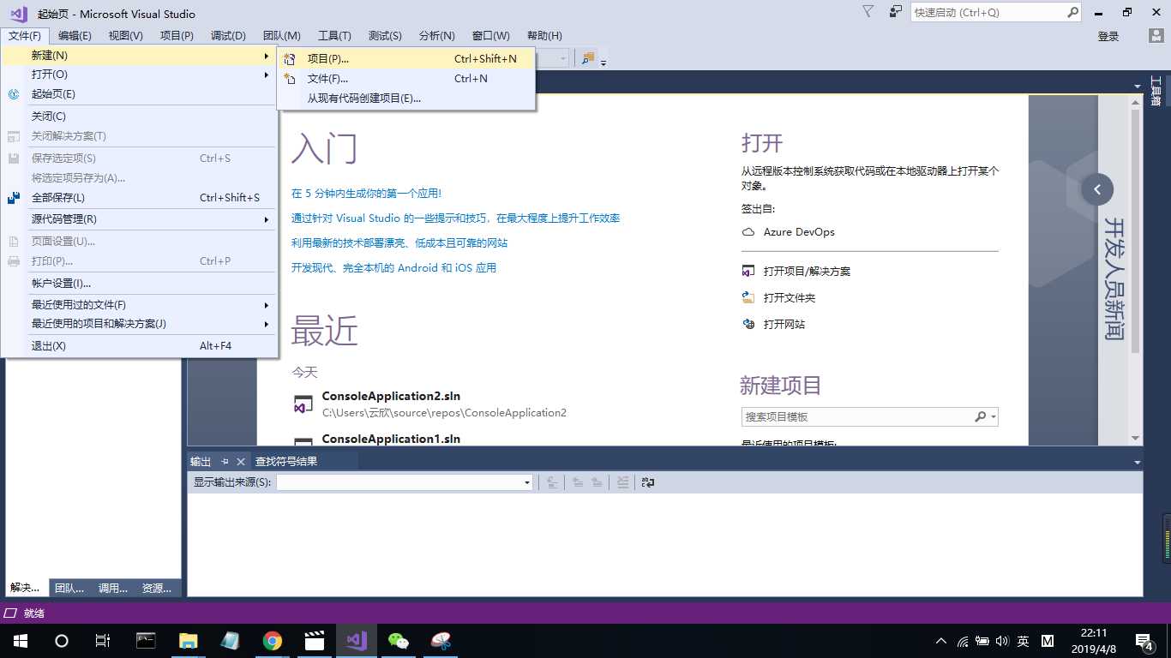This screenshot has width=1171, height=658.
Task: Open Windows Start menu
Action: [x=20, y=641]
